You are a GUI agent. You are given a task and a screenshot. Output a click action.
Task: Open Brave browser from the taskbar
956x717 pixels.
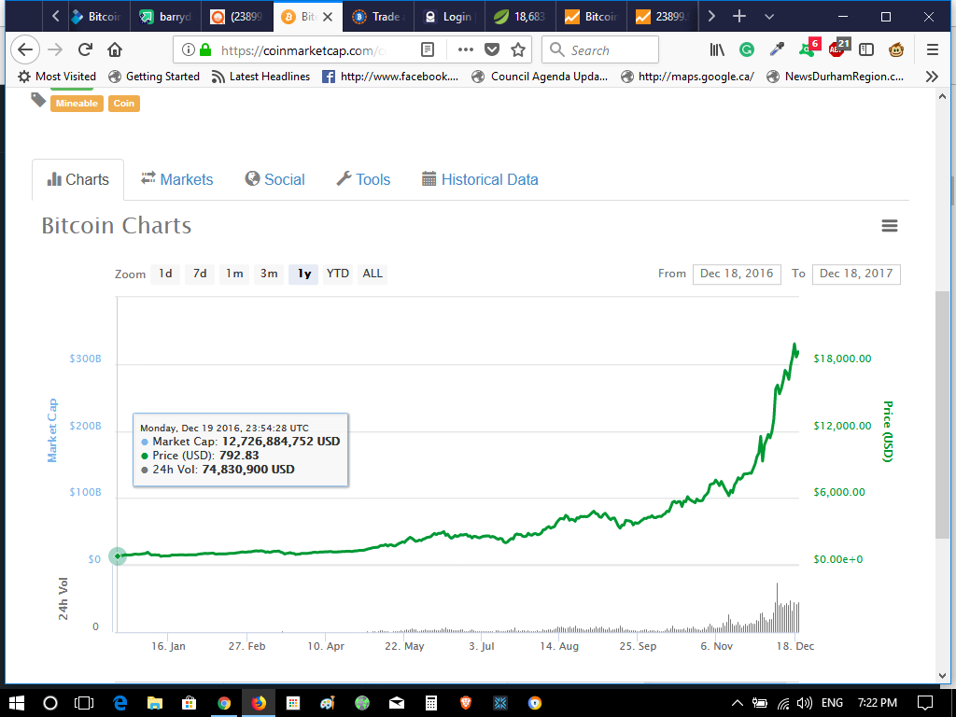click(x=466, y=703)
